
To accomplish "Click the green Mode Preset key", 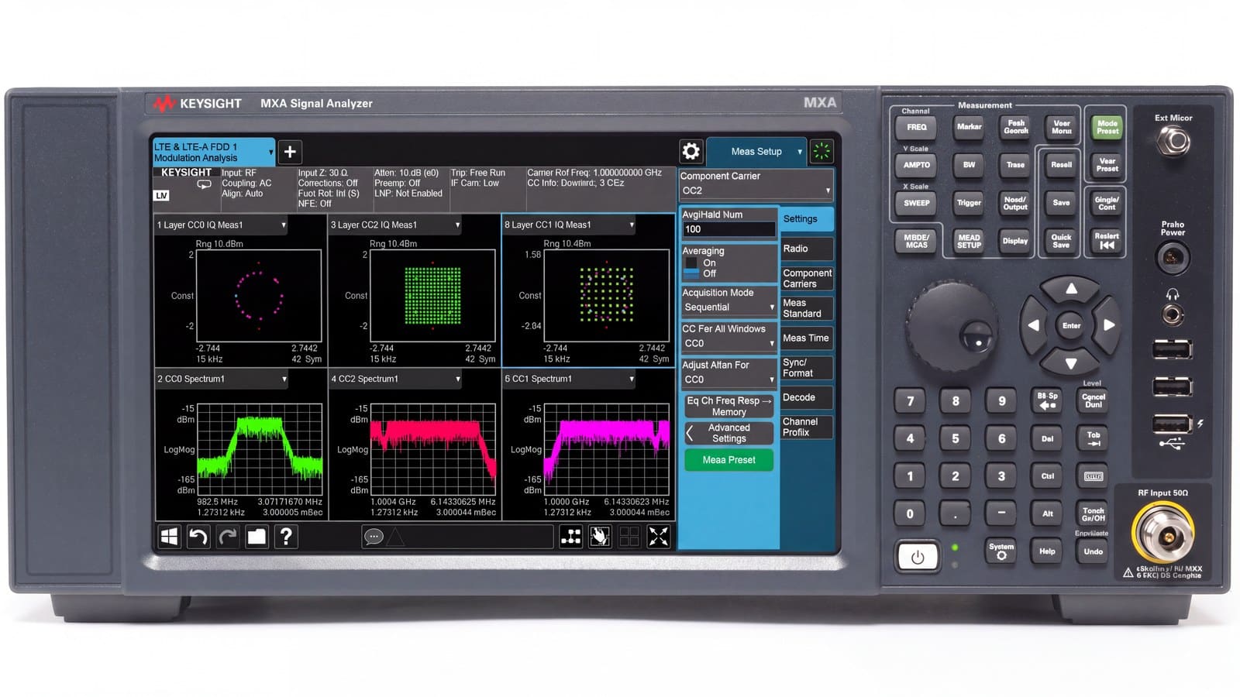I will 1107,127.
